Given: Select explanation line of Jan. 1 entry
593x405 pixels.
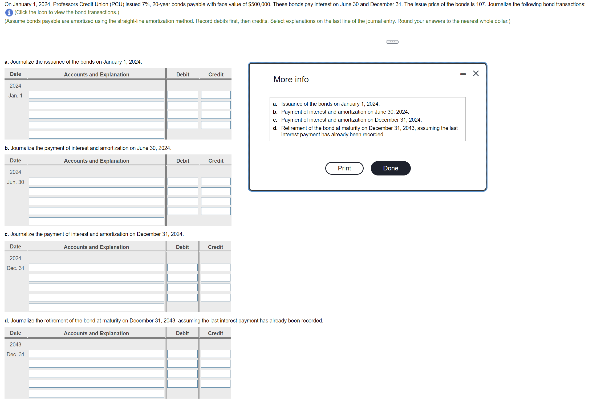Looking at the screenshot, I should 96,135.
